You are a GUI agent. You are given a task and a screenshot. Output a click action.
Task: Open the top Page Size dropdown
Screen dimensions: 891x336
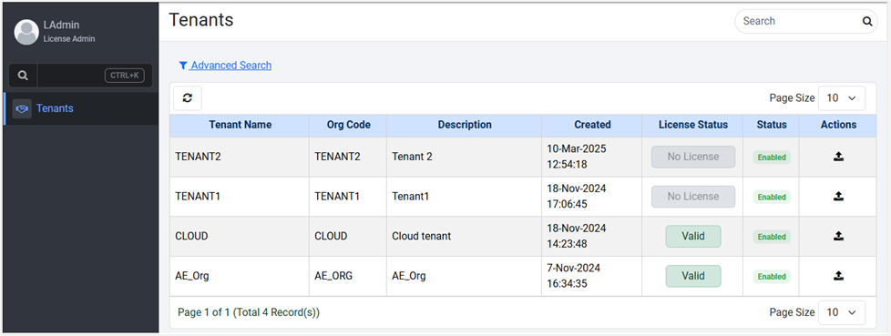pos(842,98)
